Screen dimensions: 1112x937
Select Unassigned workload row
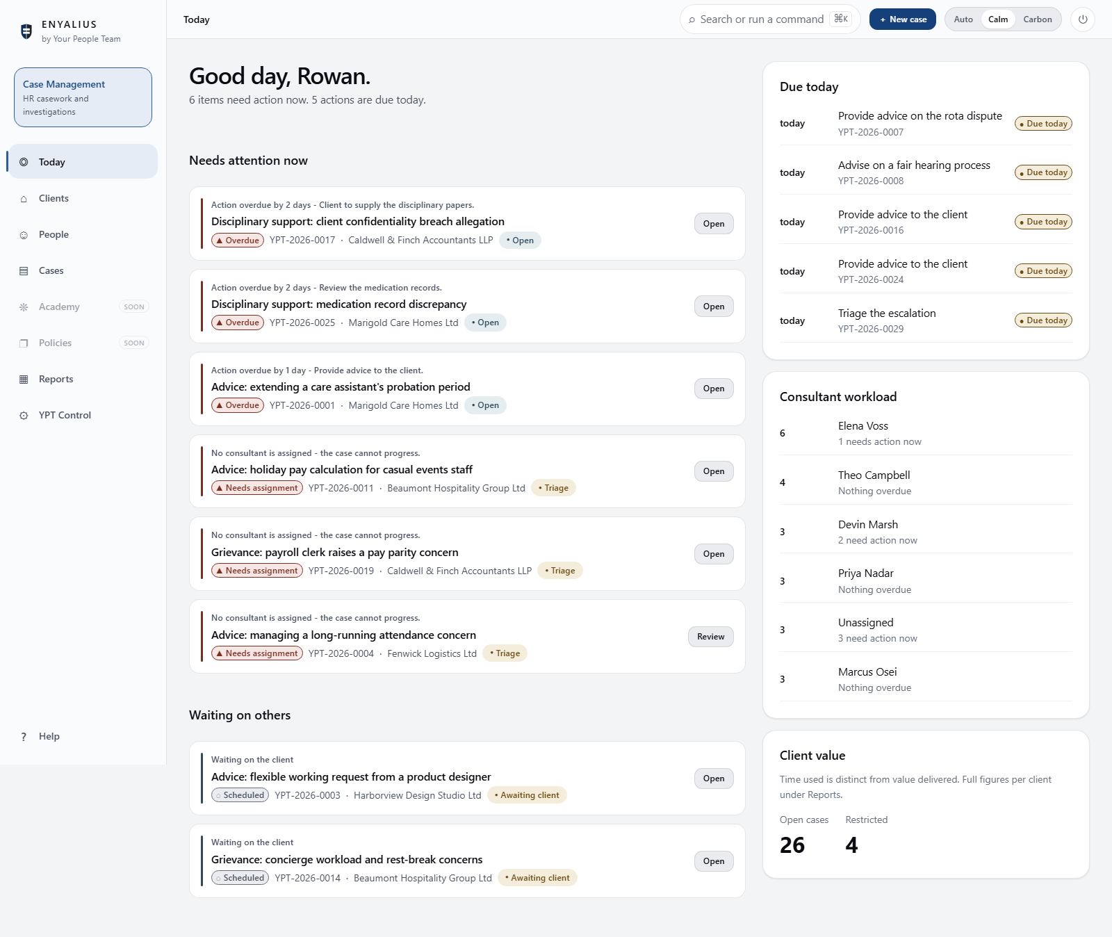point(926,630)
